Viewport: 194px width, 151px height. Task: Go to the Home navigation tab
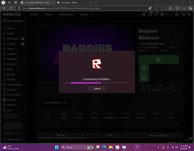[34, 14]
